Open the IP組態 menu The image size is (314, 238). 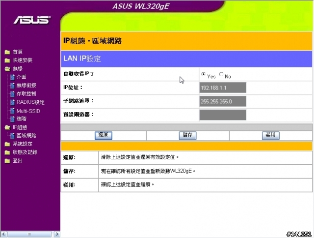[20, 127]
